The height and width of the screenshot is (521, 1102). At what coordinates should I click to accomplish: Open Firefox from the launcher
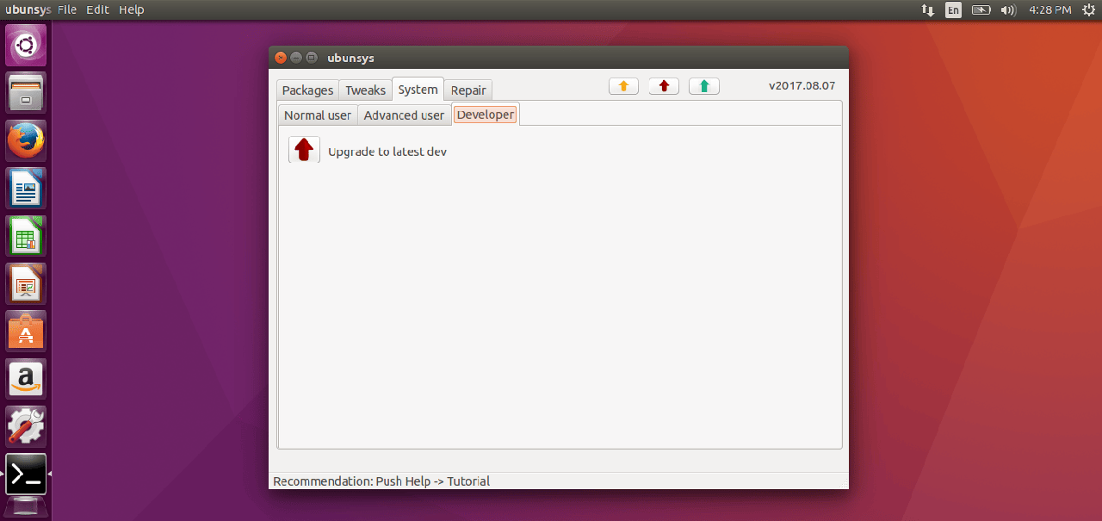point(26,140)
